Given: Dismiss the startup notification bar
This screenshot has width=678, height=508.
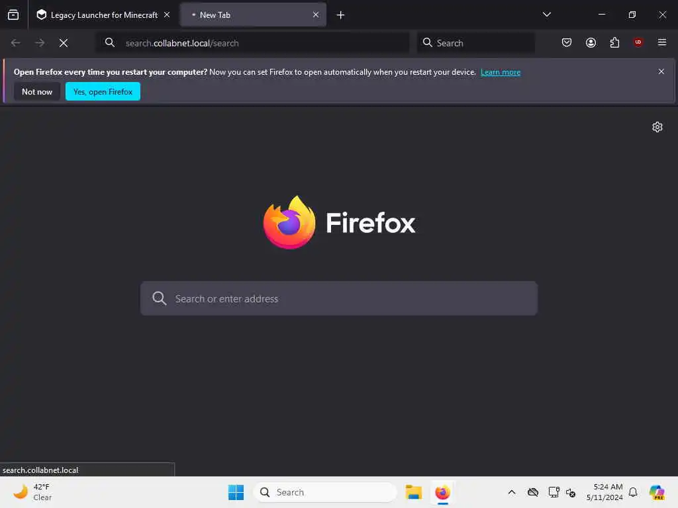Looking at the screenshot, I should click(x=661, y=71).
